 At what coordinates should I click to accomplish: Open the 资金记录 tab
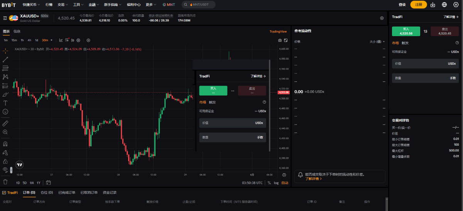110,193
